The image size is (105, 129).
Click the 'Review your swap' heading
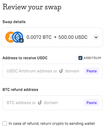coord(32,7)
